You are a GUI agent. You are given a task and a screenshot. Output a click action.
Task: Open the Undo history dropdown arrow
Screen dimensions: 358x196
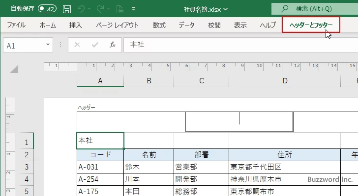point(89,9)
